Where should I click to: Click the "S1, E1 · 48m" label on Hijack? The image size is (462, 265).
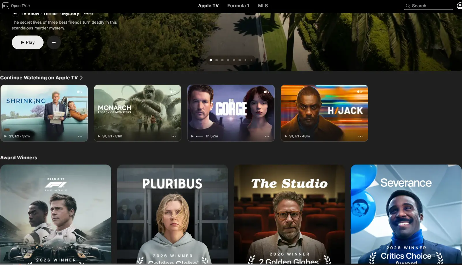(299, 136)
